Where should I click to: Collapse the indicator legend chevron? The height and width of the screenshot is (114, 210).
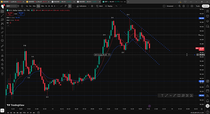pyautogui.click(x=8, y=26)
